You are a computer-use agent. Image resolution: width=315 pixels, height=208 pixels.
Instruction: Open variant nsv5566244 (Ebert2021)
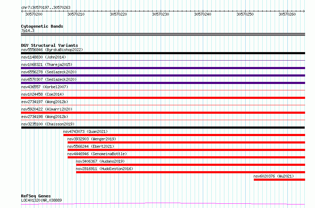(91, 146)
